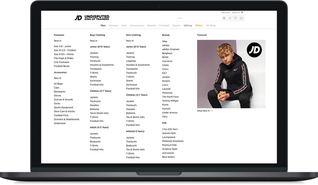Click the Shop New In link
The image size is (318, 185).
tap(205, 111)
